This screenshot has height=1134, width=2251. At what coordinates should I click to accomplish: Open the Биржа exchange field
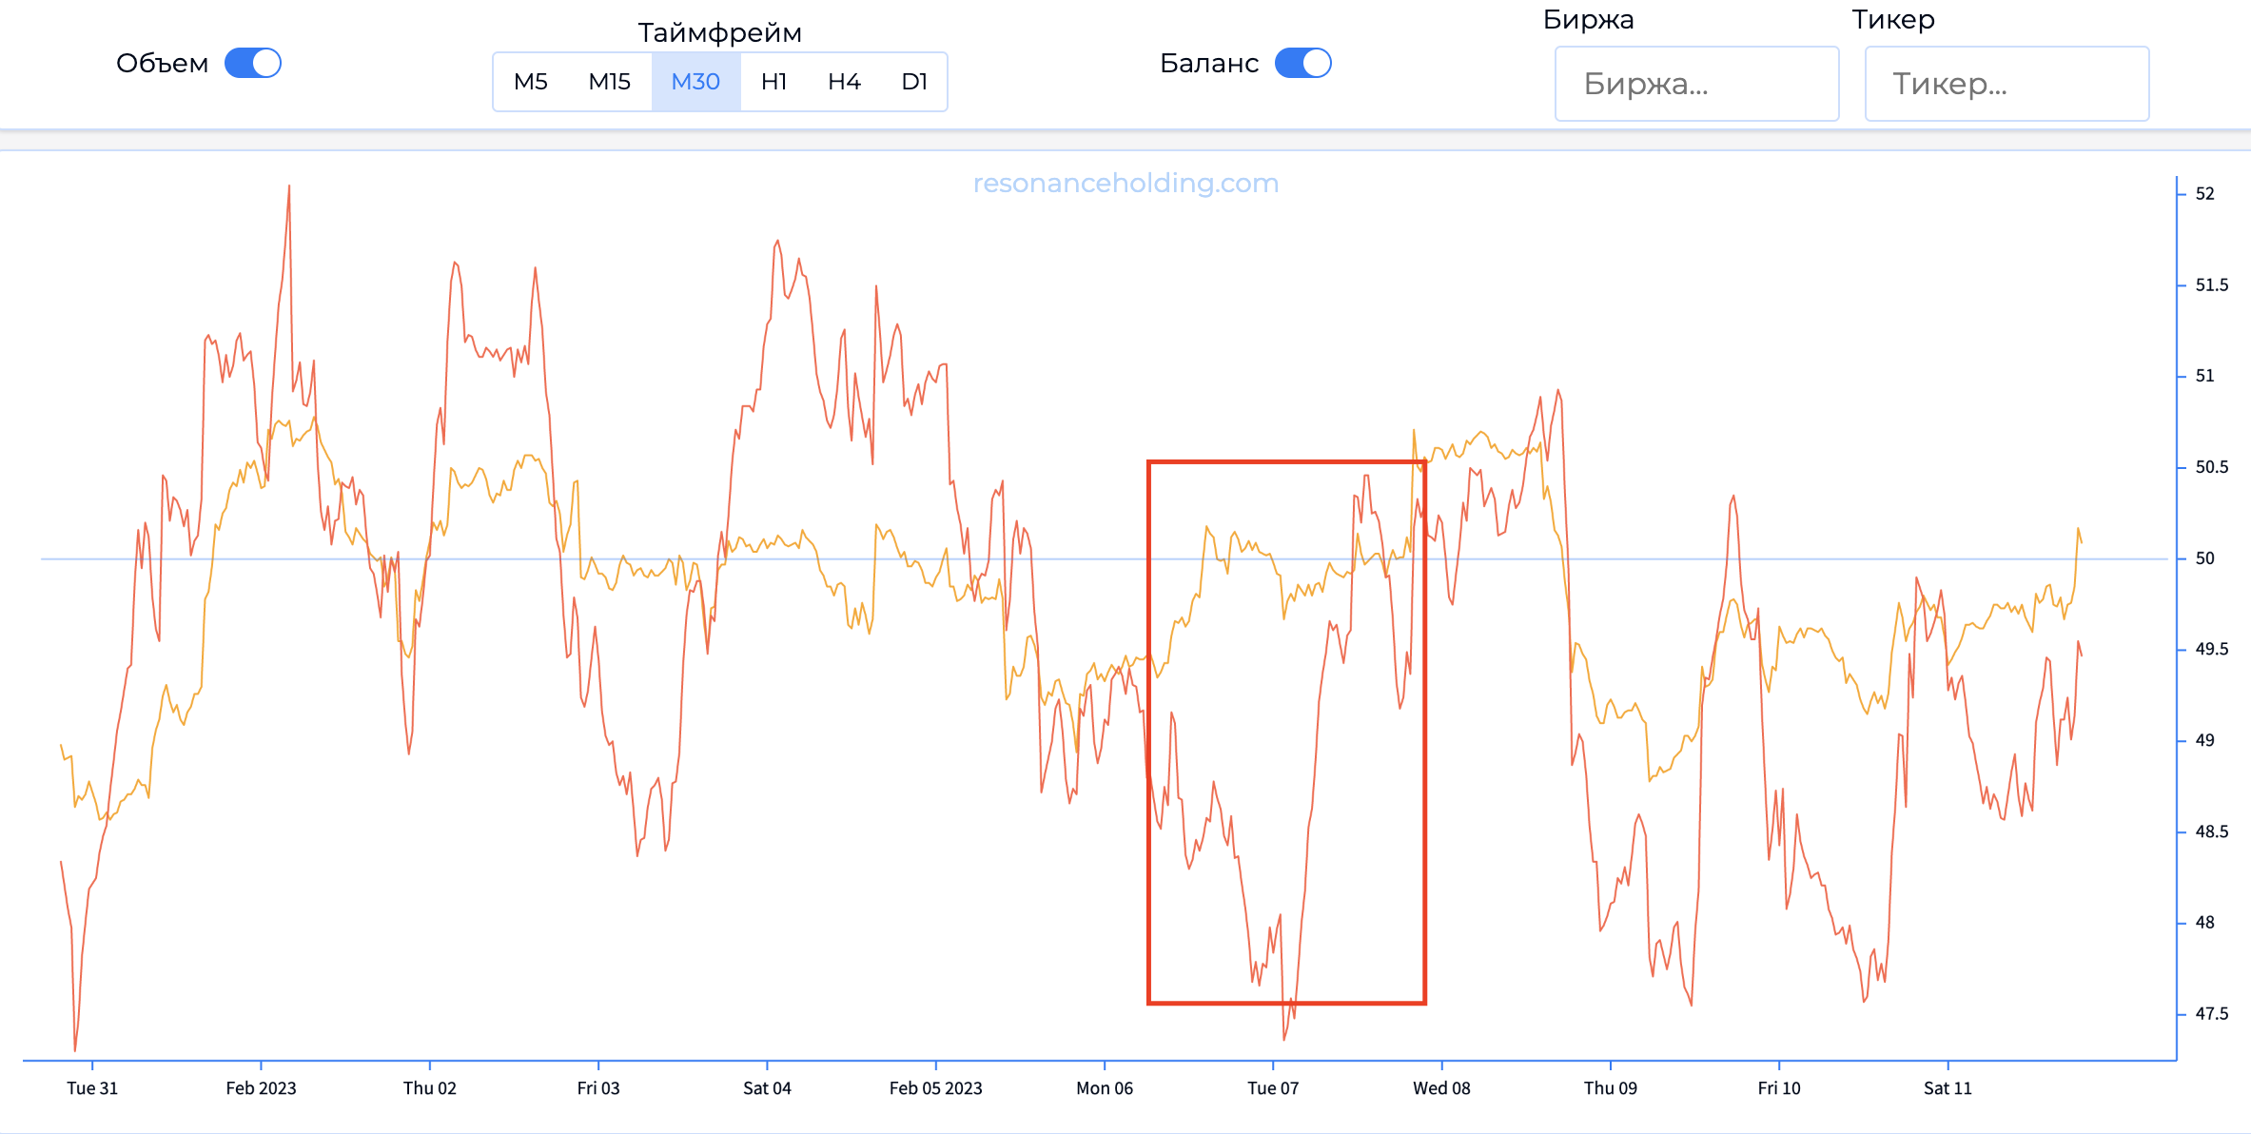pyautogui.click(x=1696, y=84)
